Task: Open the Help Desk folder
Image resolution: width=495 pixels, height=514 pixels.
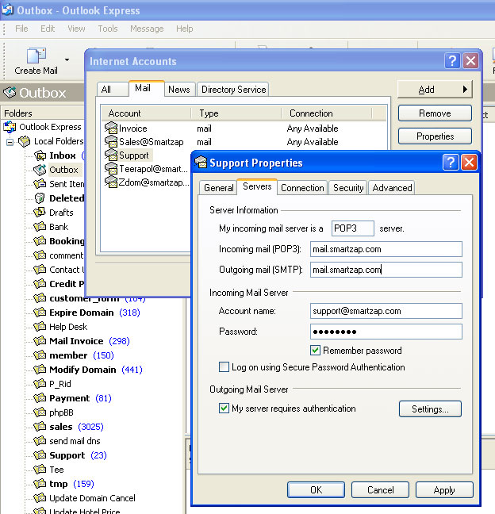Action: (68, 327)
